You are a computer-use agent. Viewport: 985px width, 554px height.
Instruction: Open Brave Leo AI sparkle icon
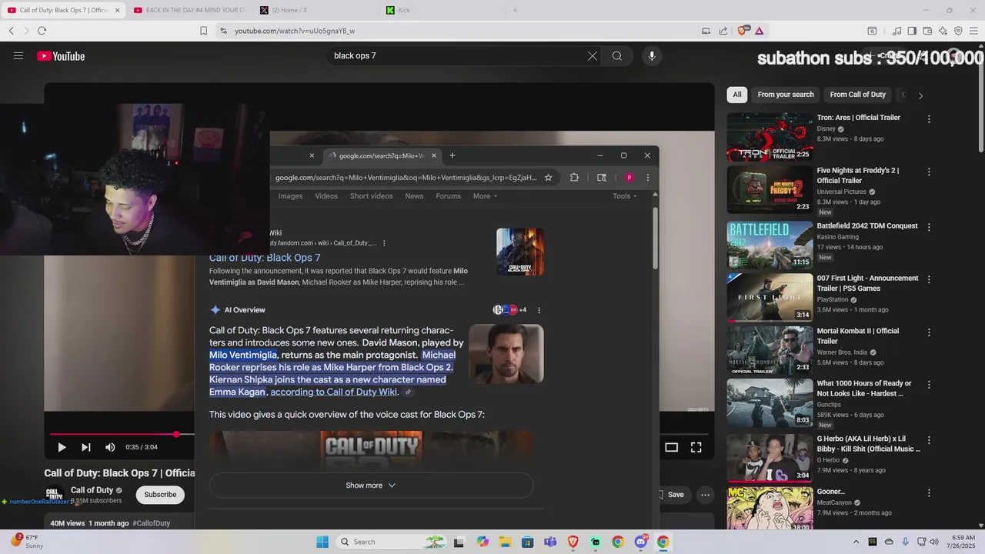[943, 31]
